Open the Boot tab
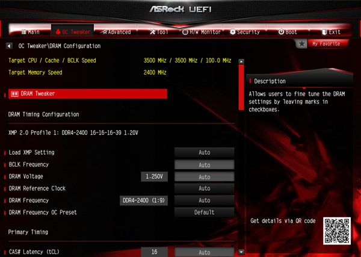361x257 pixels. [x=288, y=32]
